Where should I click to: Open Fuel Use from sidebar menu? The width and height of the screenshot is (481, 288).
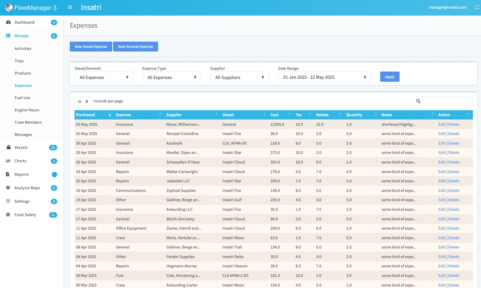point(22,98)
